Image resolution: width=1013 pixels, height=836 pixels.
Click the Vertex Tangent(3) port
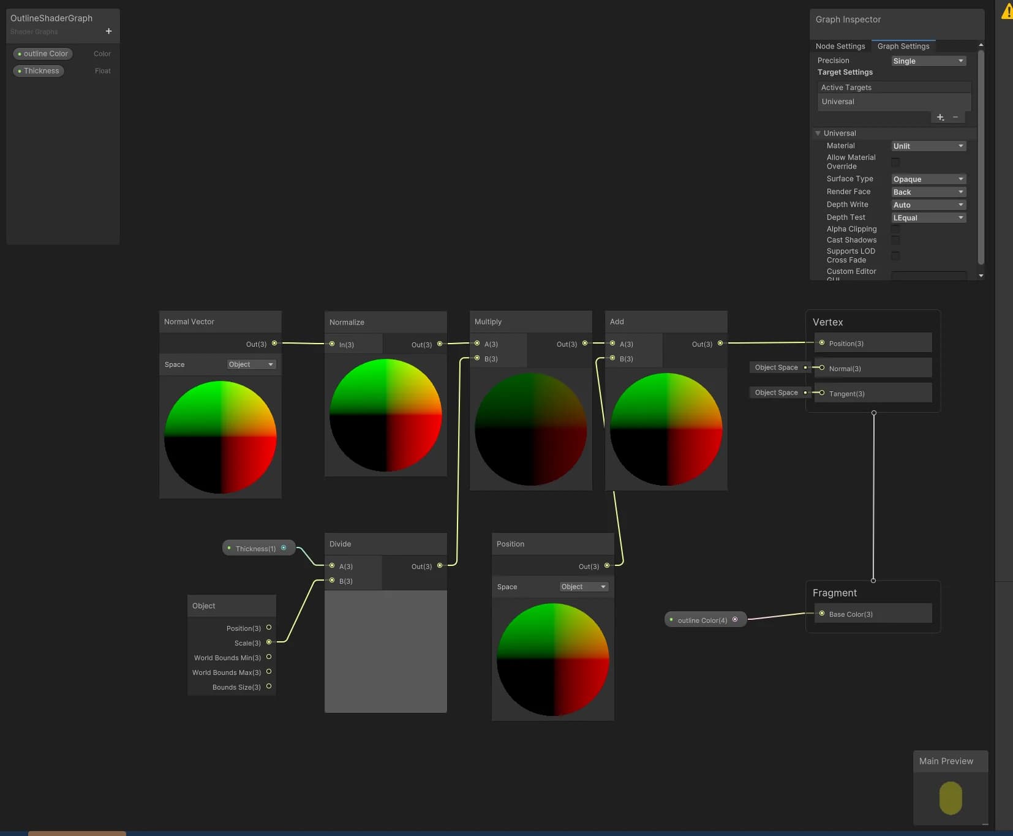[822, 393]
